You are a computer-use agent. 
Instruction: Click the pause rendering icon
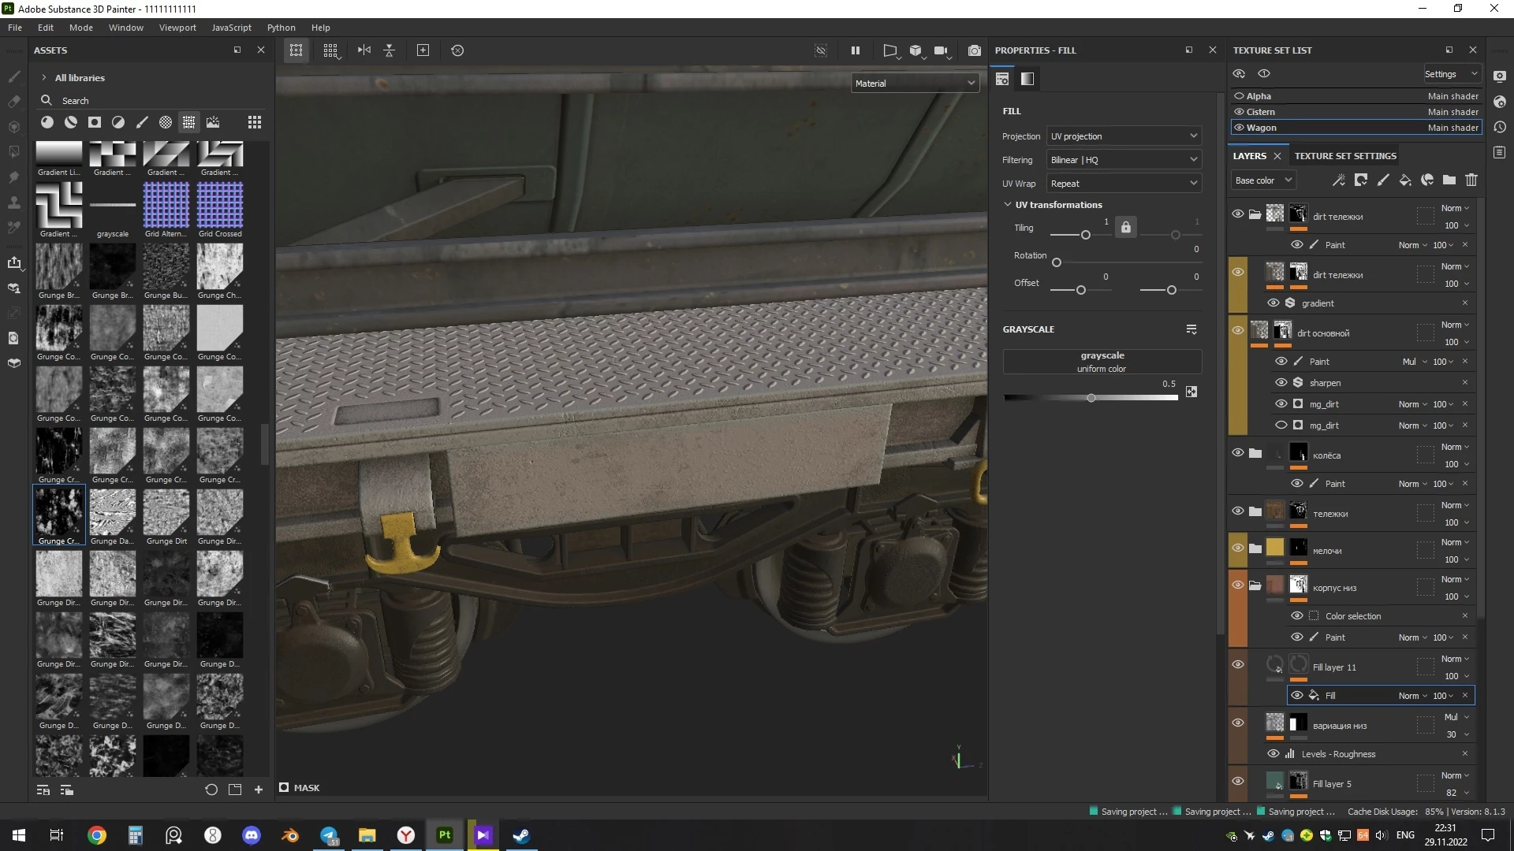coord(855,50)
